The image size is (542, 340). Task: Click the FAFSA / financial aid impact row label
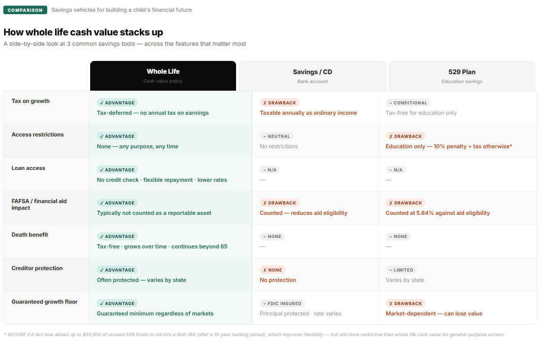(39, 204)
